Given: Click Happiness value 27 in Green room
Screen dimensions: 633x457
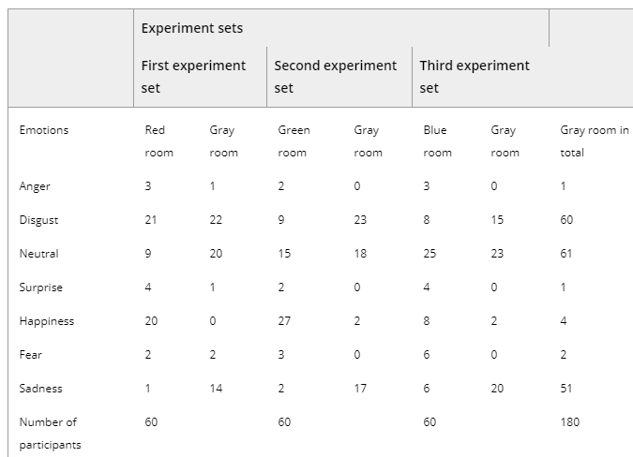Looking at the screenshot, I should point(285,321).
